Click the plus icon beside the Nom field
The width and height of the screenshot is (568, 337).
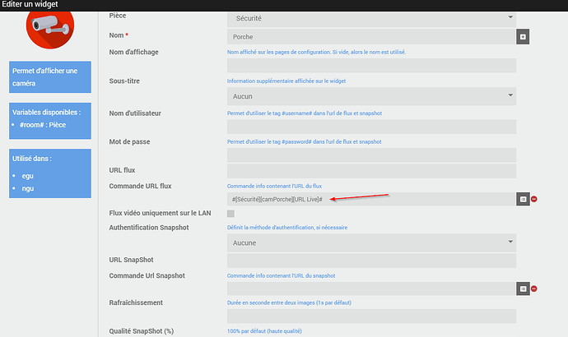pos(522,37)
